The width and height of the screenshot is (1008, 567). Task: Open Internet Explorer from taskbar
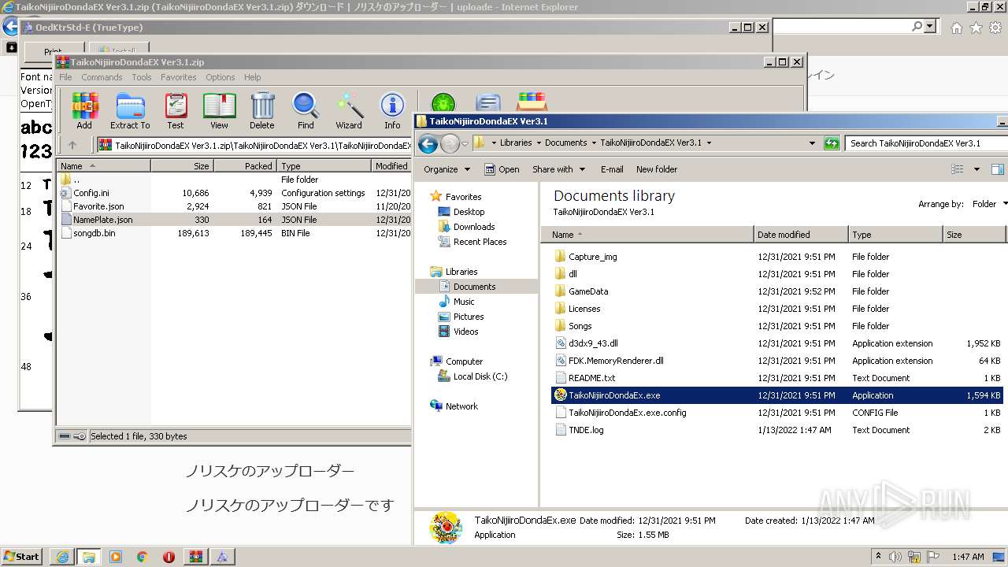[x=62, y=557]
